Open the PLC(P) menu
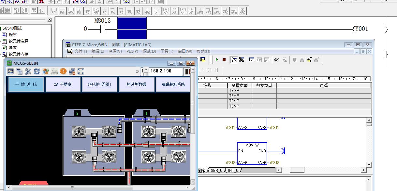This screenshot has height=191, width=397. click(132, 51)
